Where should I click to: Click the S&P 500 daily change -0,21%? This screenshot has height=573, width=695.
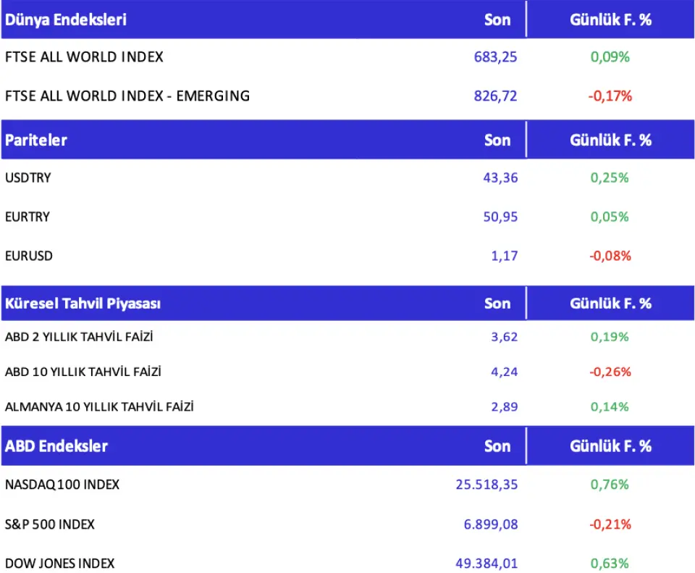[x=610, y=524]
